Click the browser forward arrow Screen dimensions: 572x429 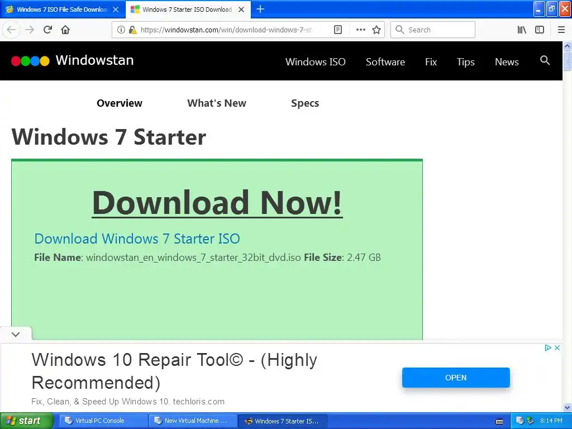[x=30, y=30]
